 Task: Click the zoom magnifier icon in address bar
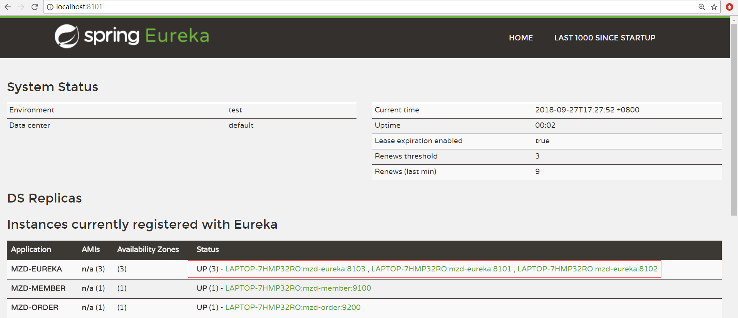(x=702, y=7)
